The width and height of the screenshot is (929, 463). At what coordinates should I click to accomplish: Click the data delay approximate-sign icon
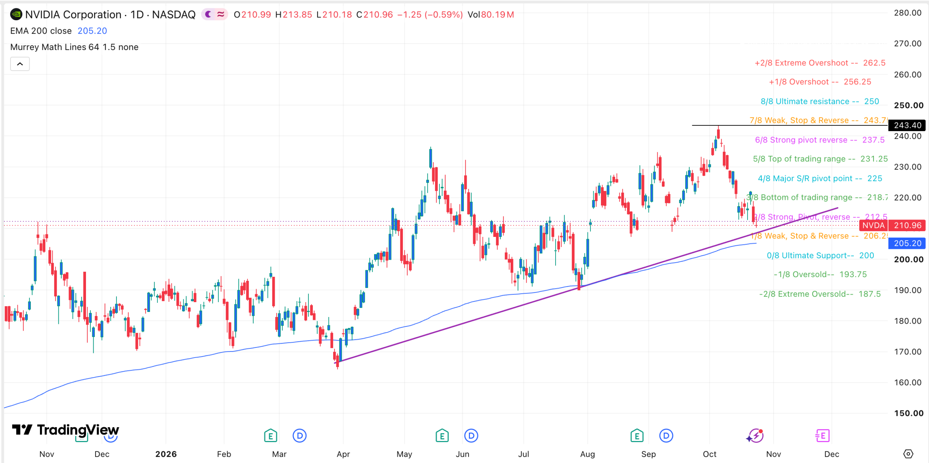click(221, 14)
